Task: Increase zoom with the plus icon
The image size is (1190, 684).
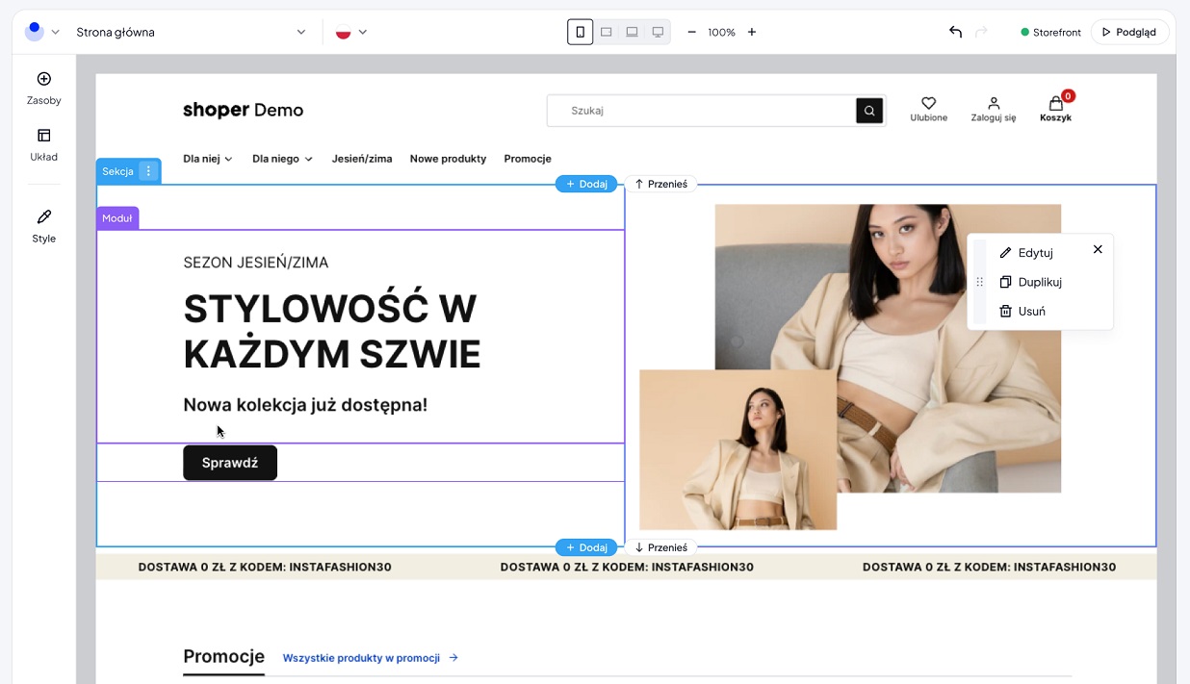Action: coord(752,32)
